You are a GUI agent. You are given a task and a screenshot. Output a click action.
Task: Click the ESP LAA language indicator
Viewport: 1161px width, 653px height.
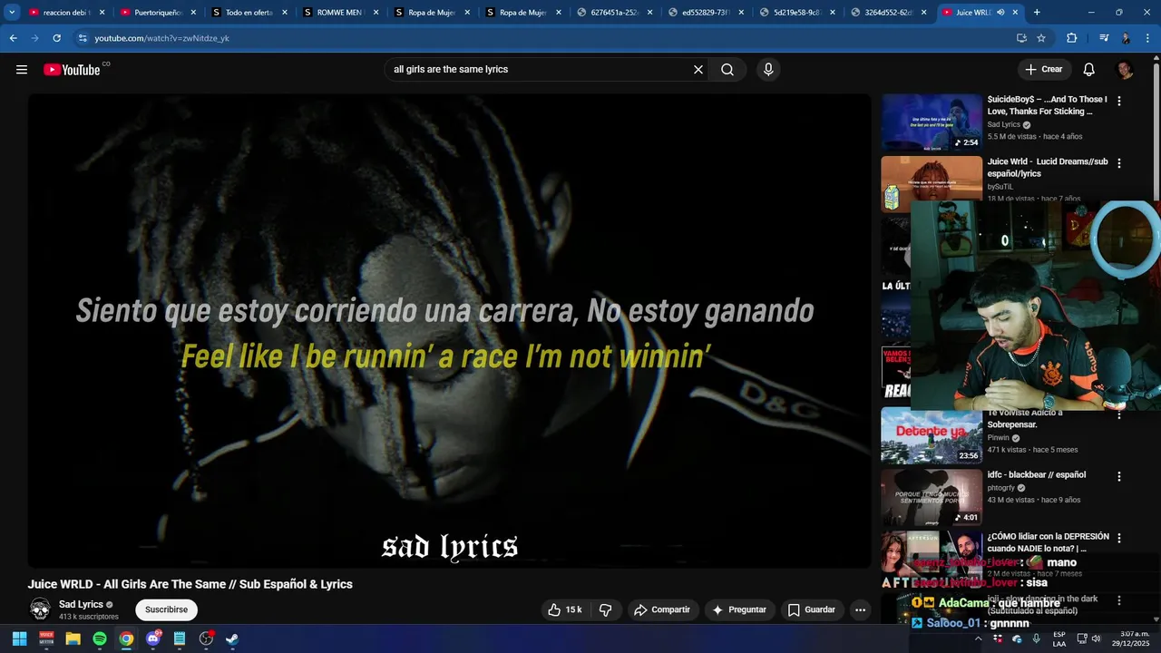[1059, 638]
